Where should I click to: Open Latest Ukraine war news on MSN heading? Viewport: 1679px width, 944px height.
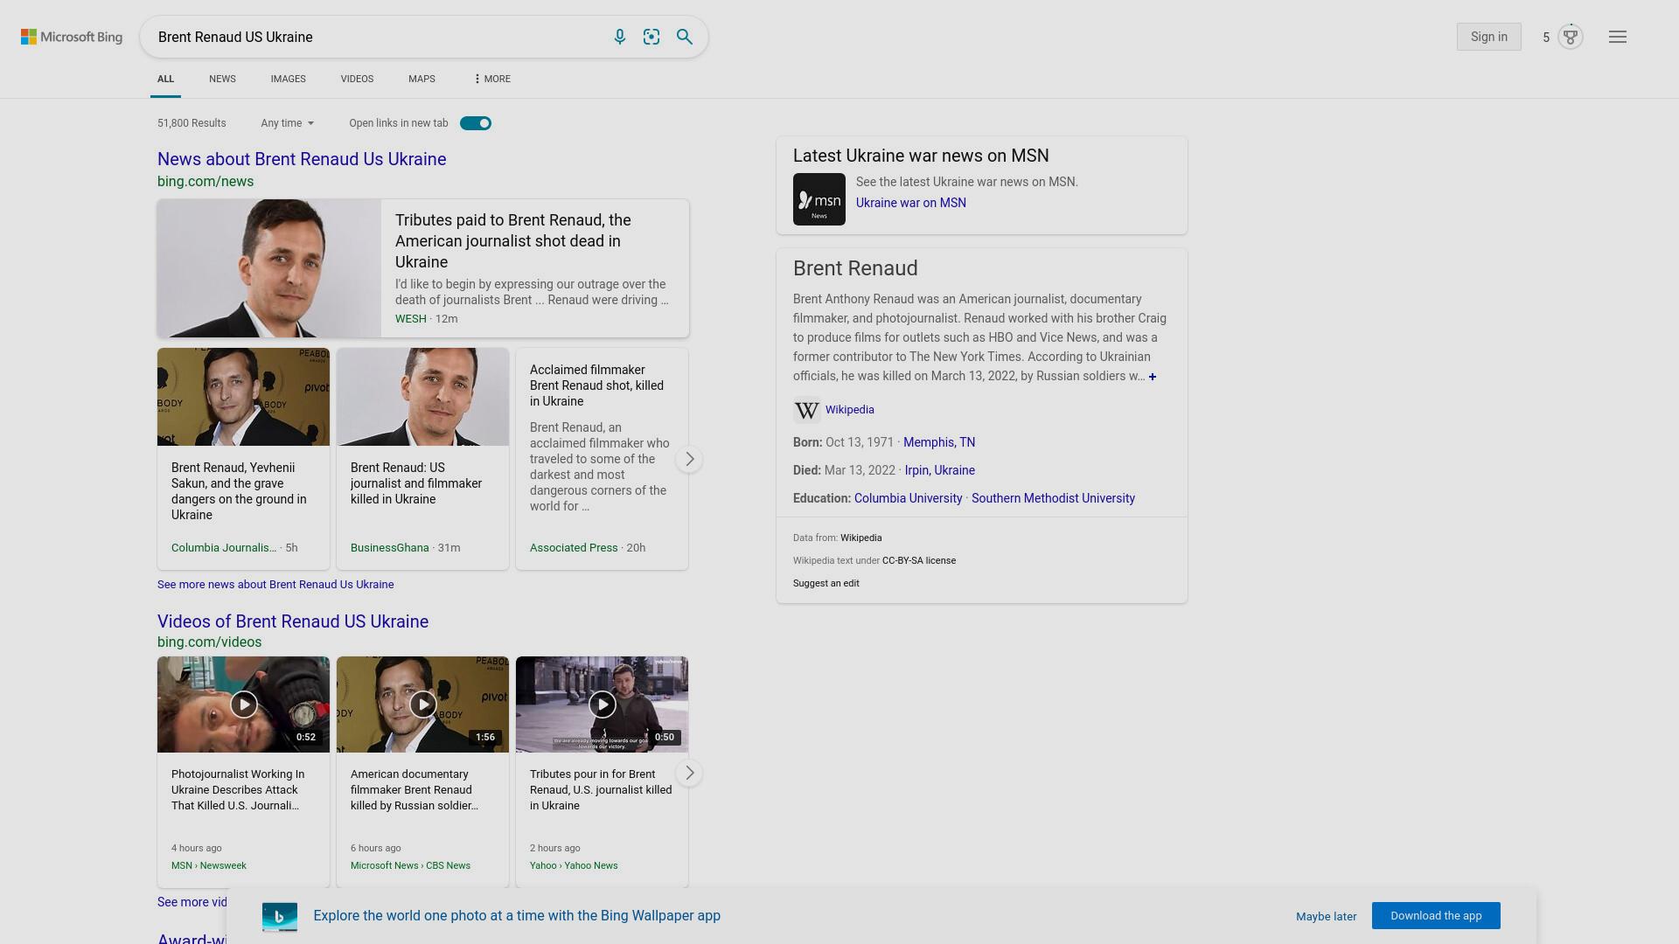click(x=921, y=156)
